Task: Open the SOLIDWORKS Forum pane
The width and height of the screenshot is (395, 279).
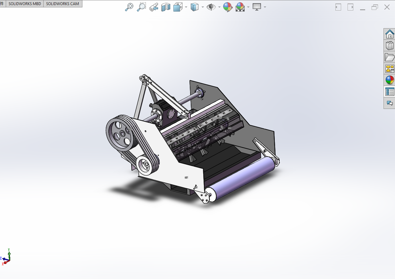Action: point(390,103)
